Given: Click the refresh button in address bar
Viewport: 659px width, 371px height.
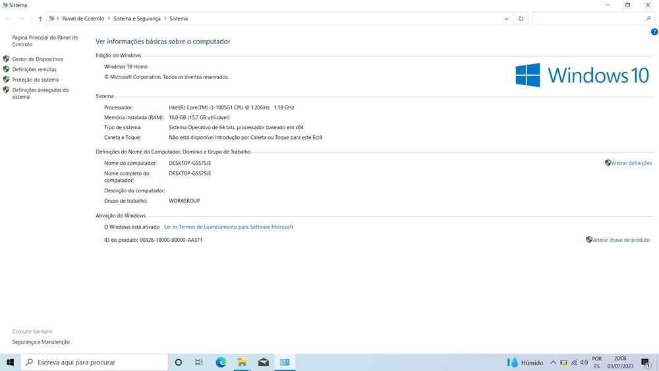Looking at the screenshot, I should [x=521, y=18].
